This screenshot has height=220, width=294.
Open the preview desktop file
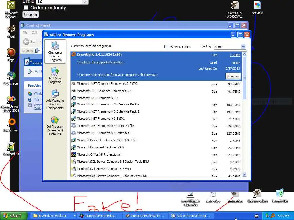point(257,7)
